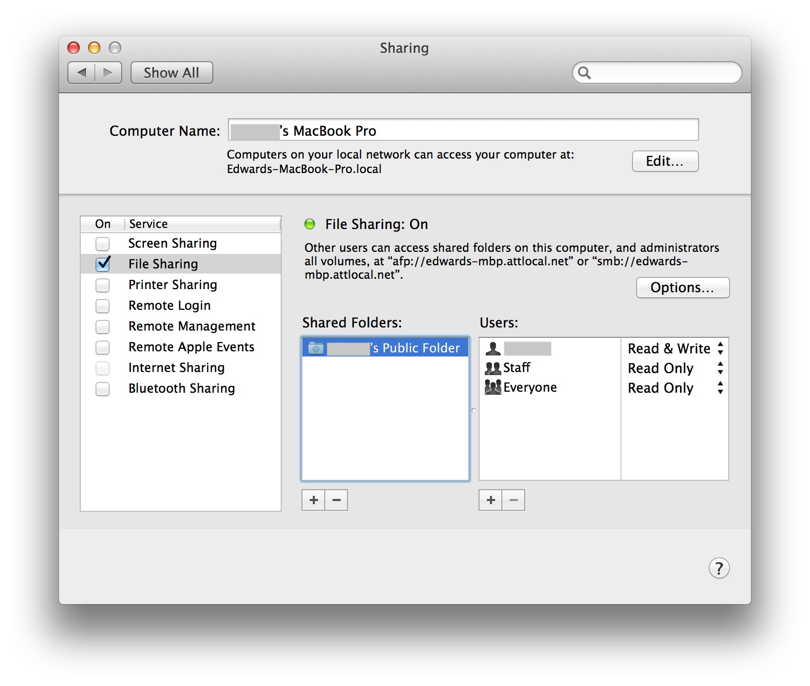
Task: Select Remote Login in service list
Action: coord(181,306)
